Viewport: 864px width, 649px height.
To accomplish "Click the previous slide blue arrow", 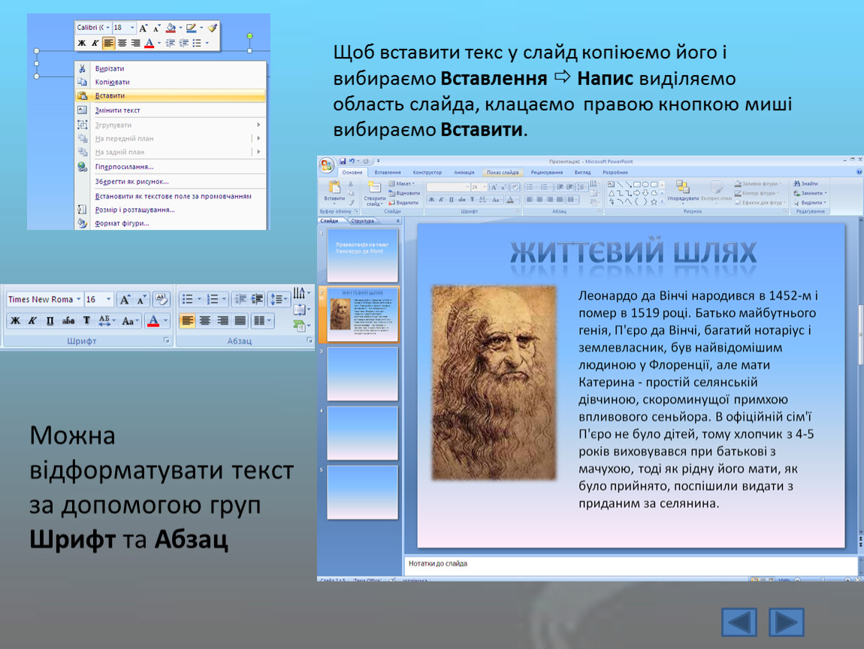I will point(739,623).
